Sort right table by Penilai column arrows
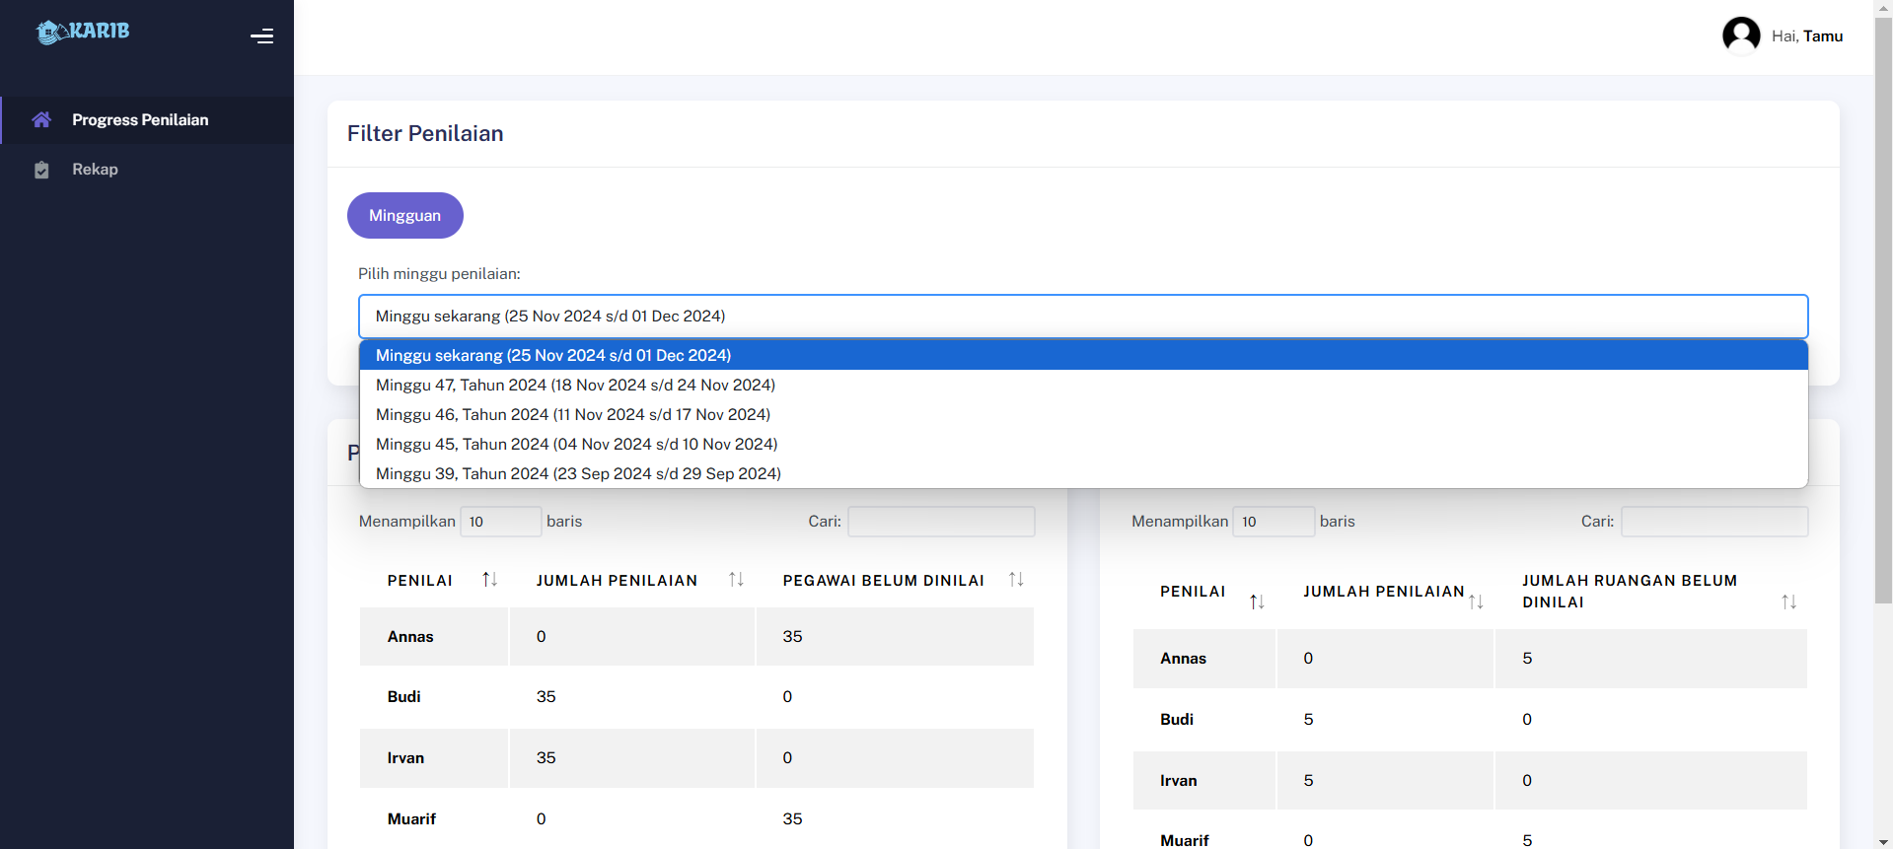The height and width of the screenshot is (849, 1893). click(1257, 601)
